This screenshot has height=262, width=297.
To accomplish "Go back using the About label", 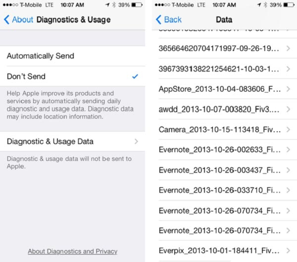I will pos(23,20).
